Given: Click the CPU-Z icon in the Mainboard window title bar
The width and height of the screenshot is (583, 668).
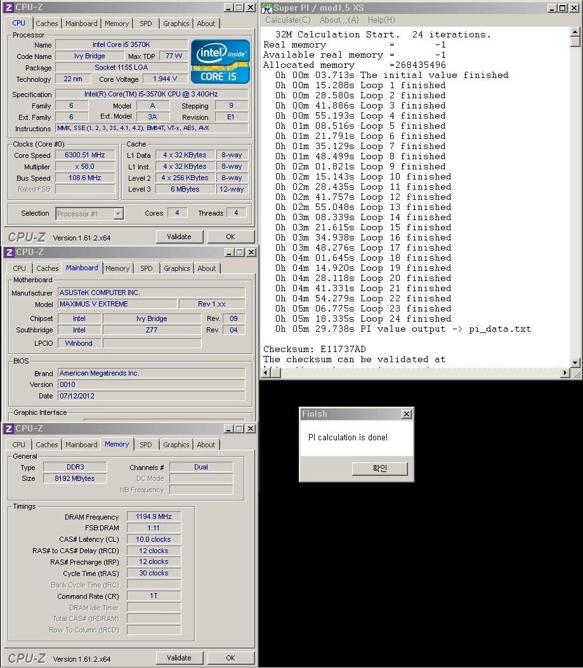Looking at the screenshot, I should pyautogui.click(x=9, y=252).
